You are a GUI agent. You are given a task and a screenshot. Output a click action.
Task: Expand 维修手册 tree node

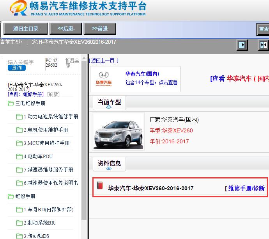point(25,196)
